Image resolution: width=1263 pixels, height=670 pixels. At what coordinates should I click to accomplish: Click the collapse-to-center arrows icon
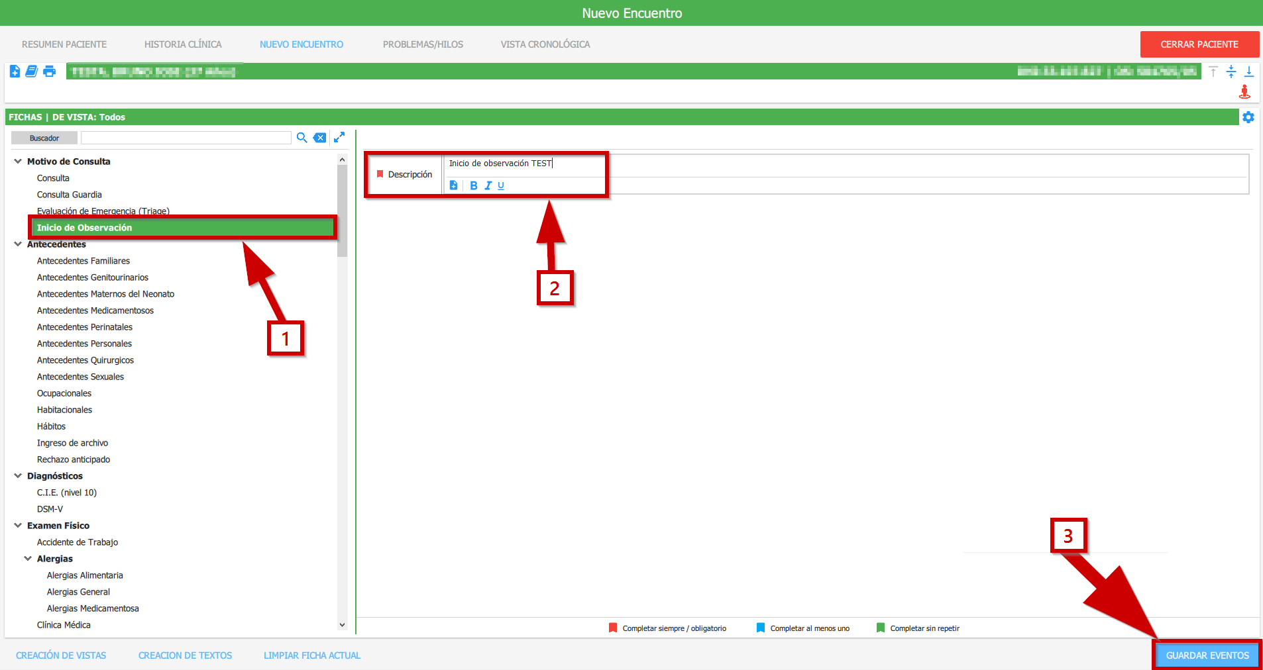pos(1231,72)
